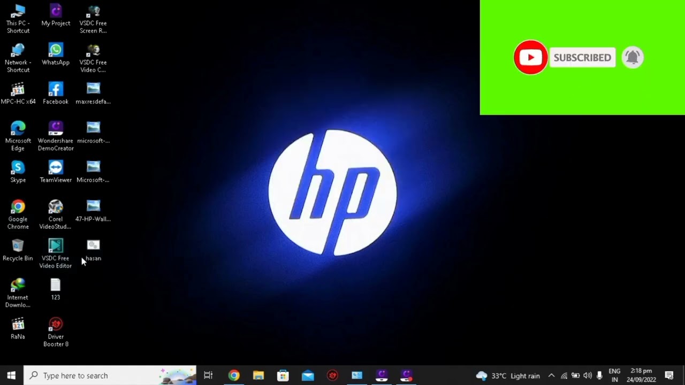The image size is (685, 385).
Task: Open the clock and date flyout
Action: pos(641,375)
